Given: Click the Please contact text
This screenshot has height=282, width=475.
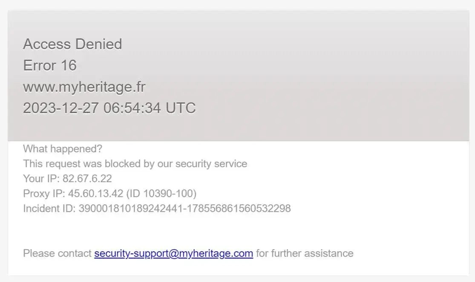Looking at the screenshot, I should [x=57, y=253].
